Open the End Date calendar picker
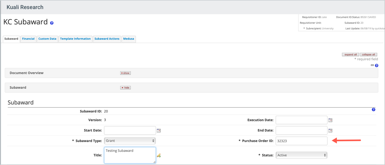The height and width of the screenshot is (165, 385). click(x=330, y=130)
